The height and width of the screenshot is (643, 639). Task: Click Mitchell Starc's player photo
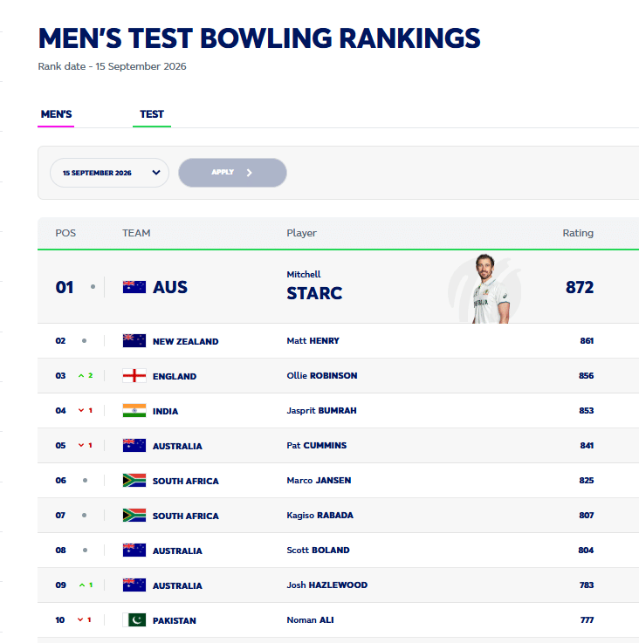(491, 289)
